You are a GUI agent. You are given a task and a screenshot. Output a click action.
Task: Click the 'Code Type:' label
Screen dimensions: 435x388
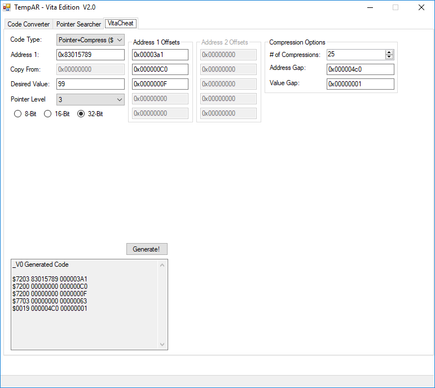tap(26, 39)
